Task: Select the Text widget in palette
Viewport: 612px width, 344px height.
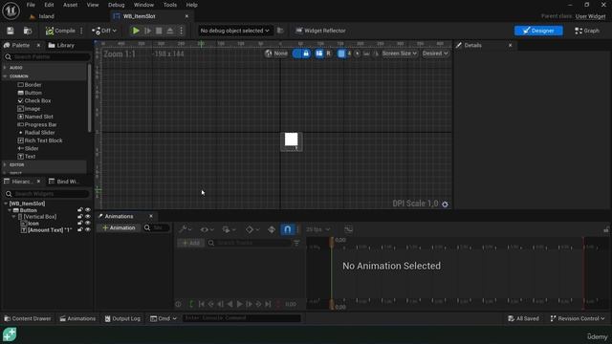Action: [27, 157]
